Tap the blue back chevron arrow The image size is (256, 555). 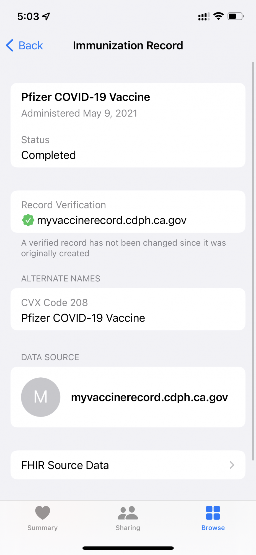[x=10, y=45]
